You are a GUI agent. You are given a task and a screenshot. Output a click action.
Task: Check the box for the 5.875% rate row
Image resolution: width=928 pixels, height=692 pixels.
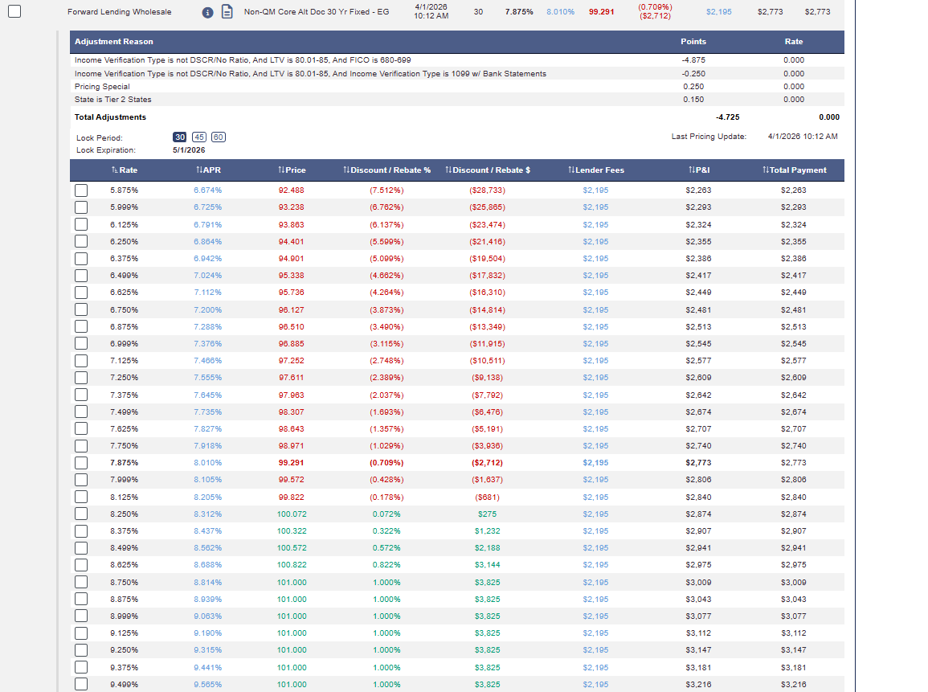point(81,190)
